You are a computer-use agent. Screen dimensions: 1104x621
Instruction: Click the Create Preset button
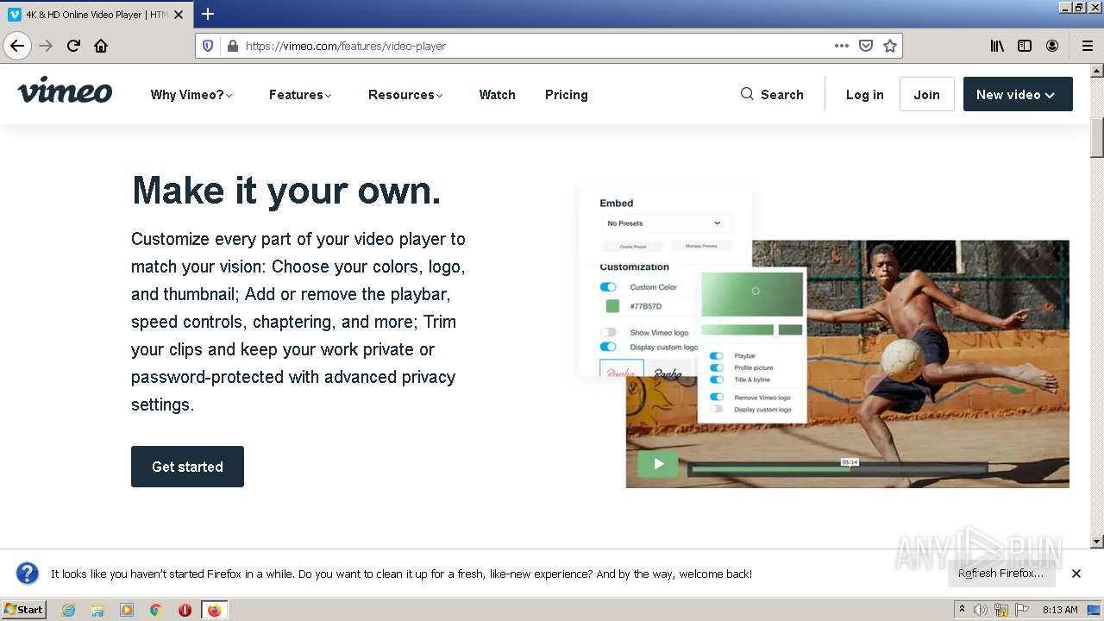[x=632, y=246]
